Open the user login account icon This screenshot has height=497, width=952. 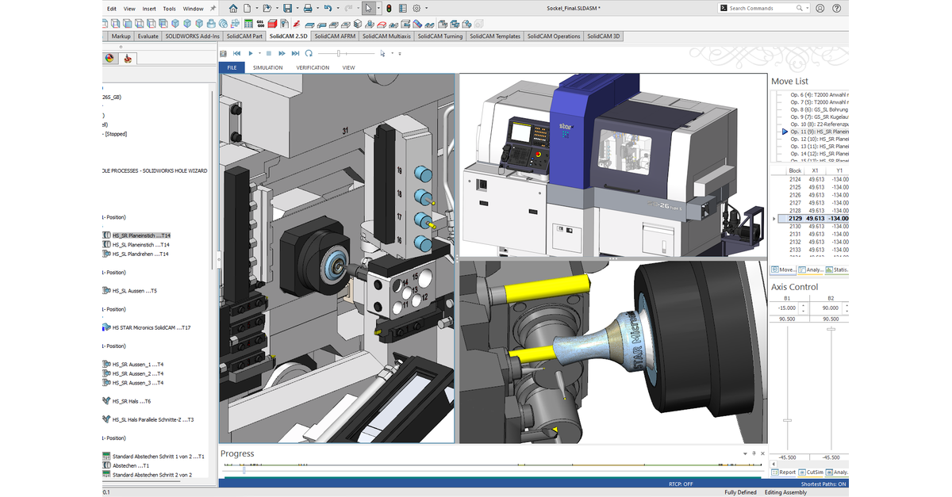(x=820, y=8)
